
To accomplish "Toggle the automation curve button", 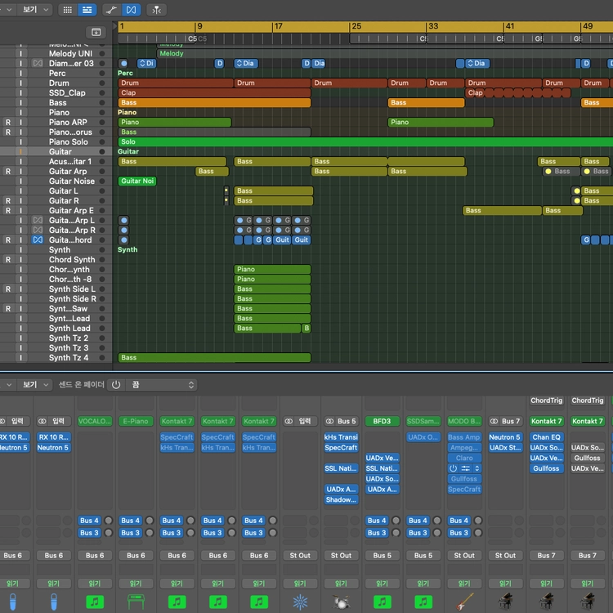I will (x=112, y=10).
